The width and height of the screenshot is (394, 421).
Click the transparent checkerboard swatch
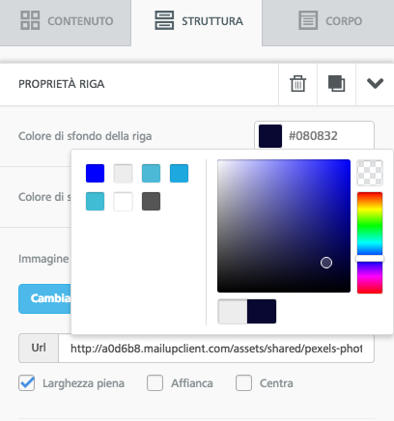370,173
